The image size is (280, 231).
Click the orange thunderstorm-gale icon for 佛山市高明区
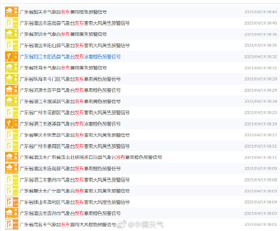[x=11, y=202]
